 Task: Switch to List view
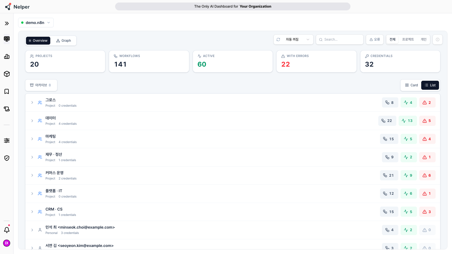click(x=430, y=85)
